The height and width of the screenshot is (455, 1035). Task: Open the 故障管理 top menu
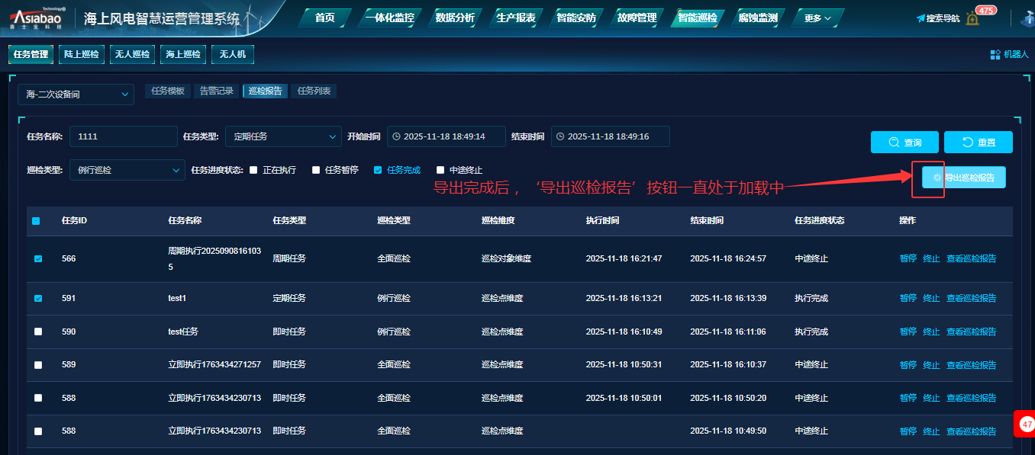pyautogui.click(x=637, y=18)
